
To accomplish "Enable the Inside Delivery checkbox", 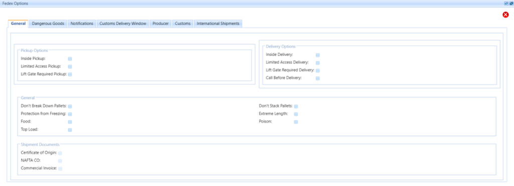I will [318, 55].
